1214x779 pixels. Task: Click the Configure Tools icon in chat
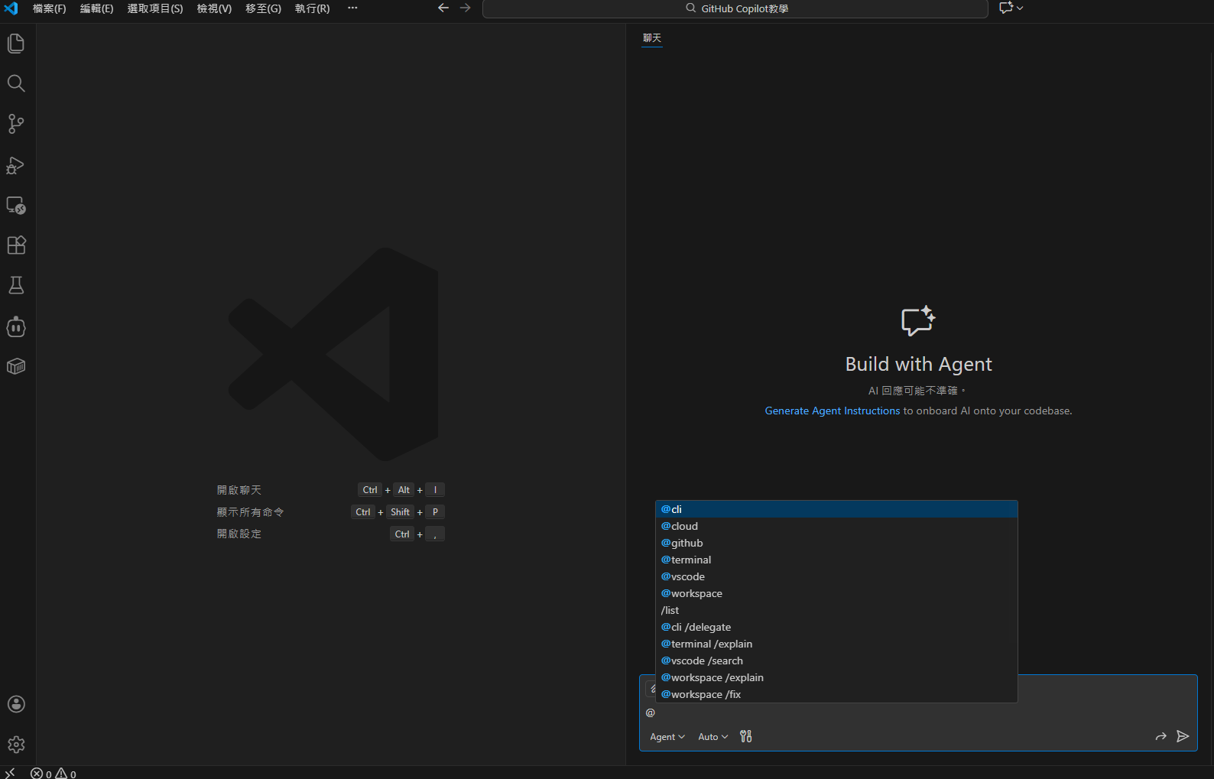(746, 736)
